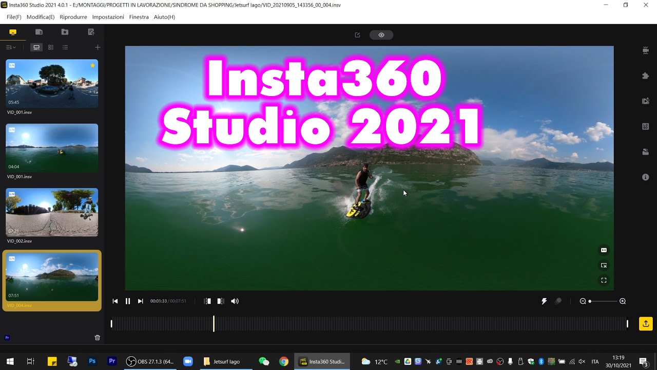Skip to the next clip
This screenshot has width=657, height=370.
coord(140,301)
